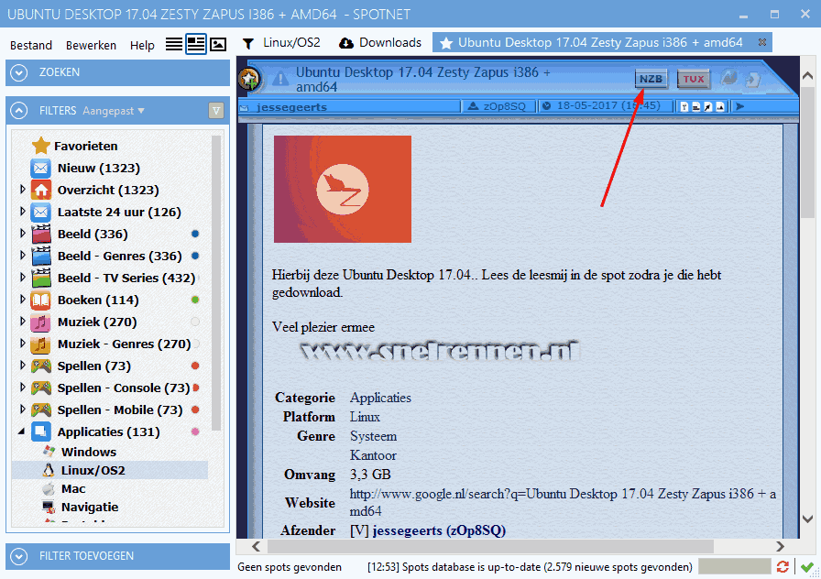Click the red refresh icon in status bar
The width and height of the screenshot is (821, 579).
point(783,566)
